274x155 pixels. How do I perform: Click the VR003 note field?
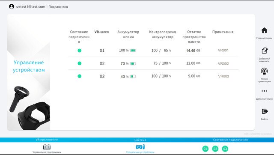(223, 76)
